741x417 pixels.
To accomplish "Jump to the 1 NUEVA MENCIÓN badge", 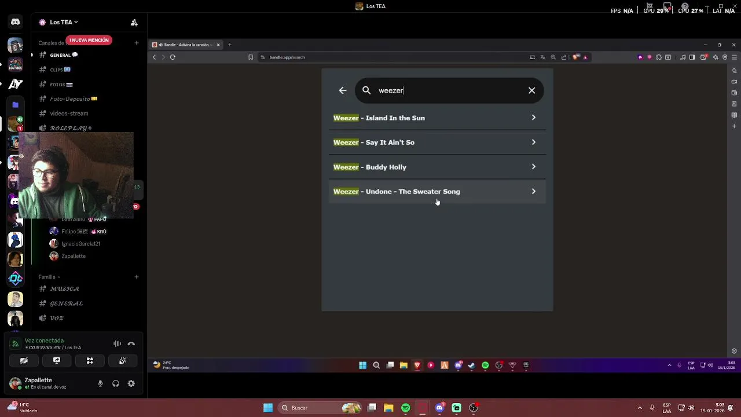I will (89, 40).
